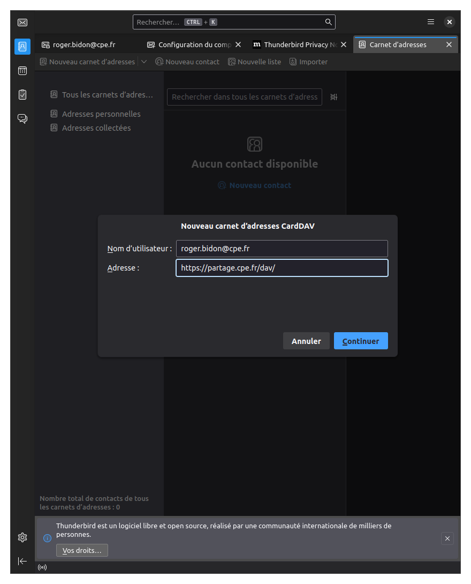Click the total contacts count text
The height and width of the screenshot is (584, 471).
pos(94,503)
